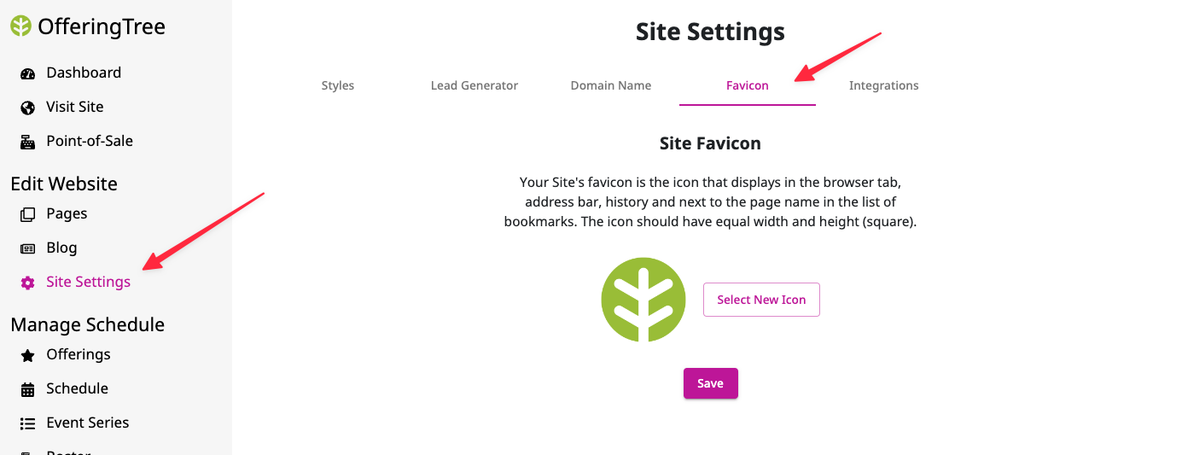The image size is (1182, 455).
Task: Go to the Domain Name tab
Action: (x=611, y=85)
